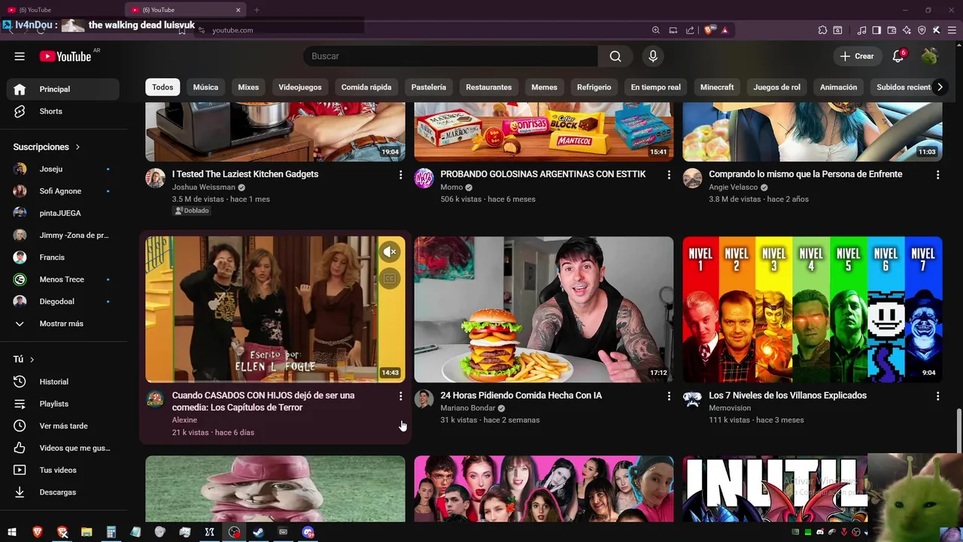The width and height of the screenshot is (963, 542).
Task: Open the Mariano Bondar channel link
Action: pos(468,408)
